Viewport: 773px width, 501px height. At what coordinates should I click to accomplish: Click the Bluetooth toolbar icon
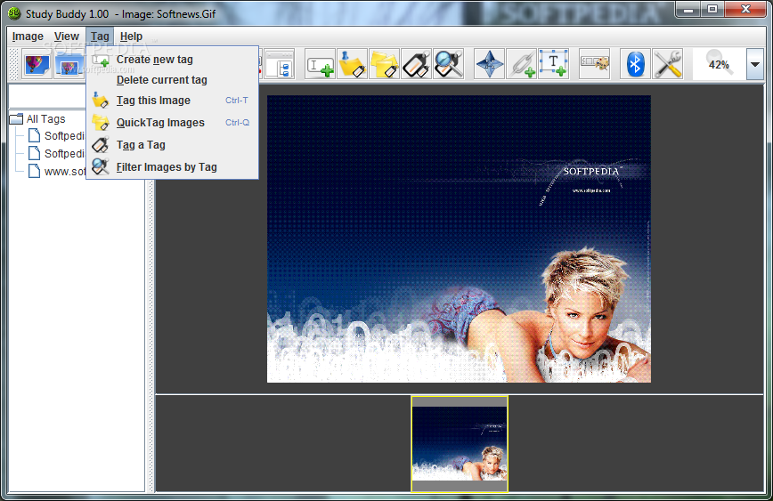[x=635, y=64]
